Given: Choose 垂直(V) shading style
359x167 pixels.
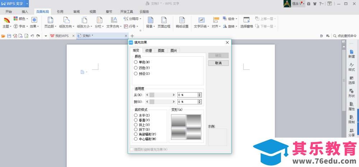Looking at the screenshot, I should [136, 120].
